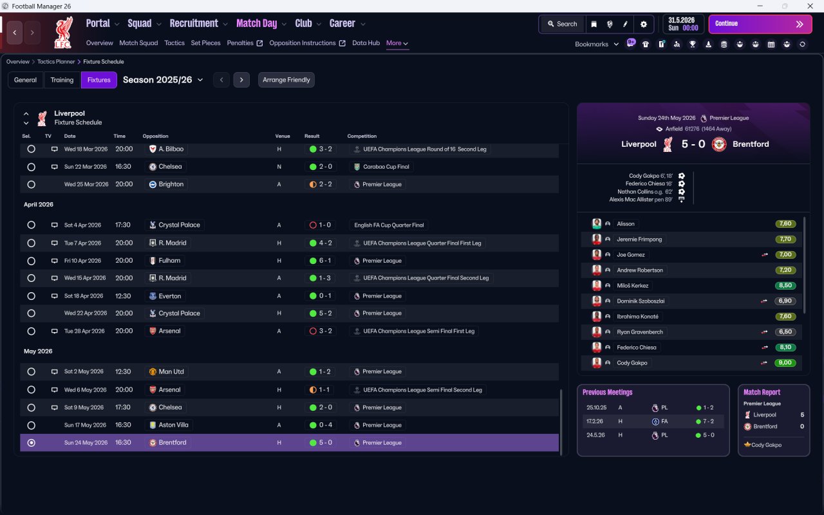Expand the More menu in sub navigation

397,43
